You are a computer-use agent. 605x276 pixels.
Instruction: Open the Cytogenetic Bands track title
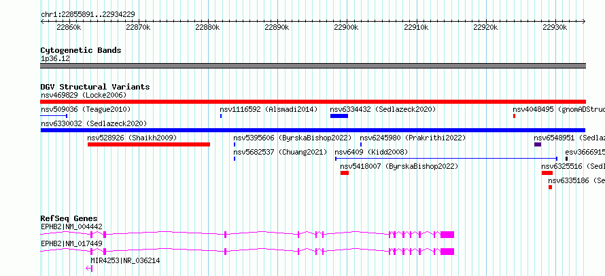[x=81, y=50]
